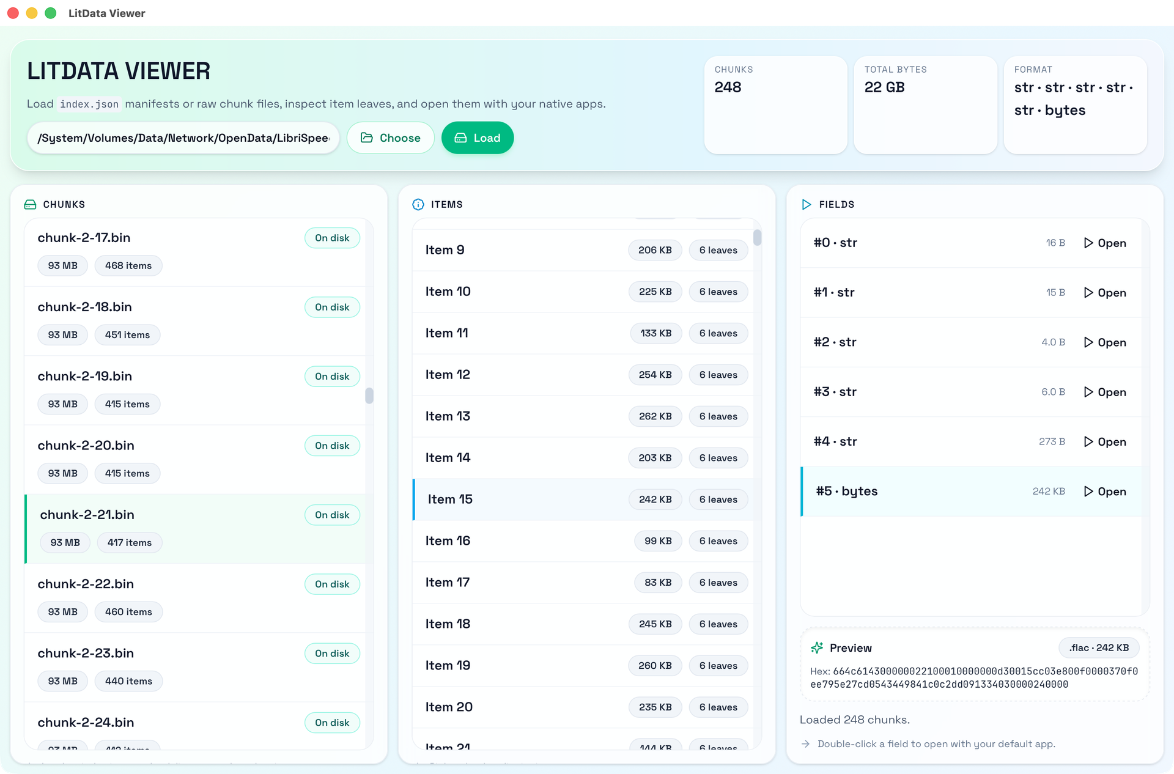This screenshot has width=1174, height=774.
Task: Click the 6 leaves badge on Item 17
Action: [718, 583]
